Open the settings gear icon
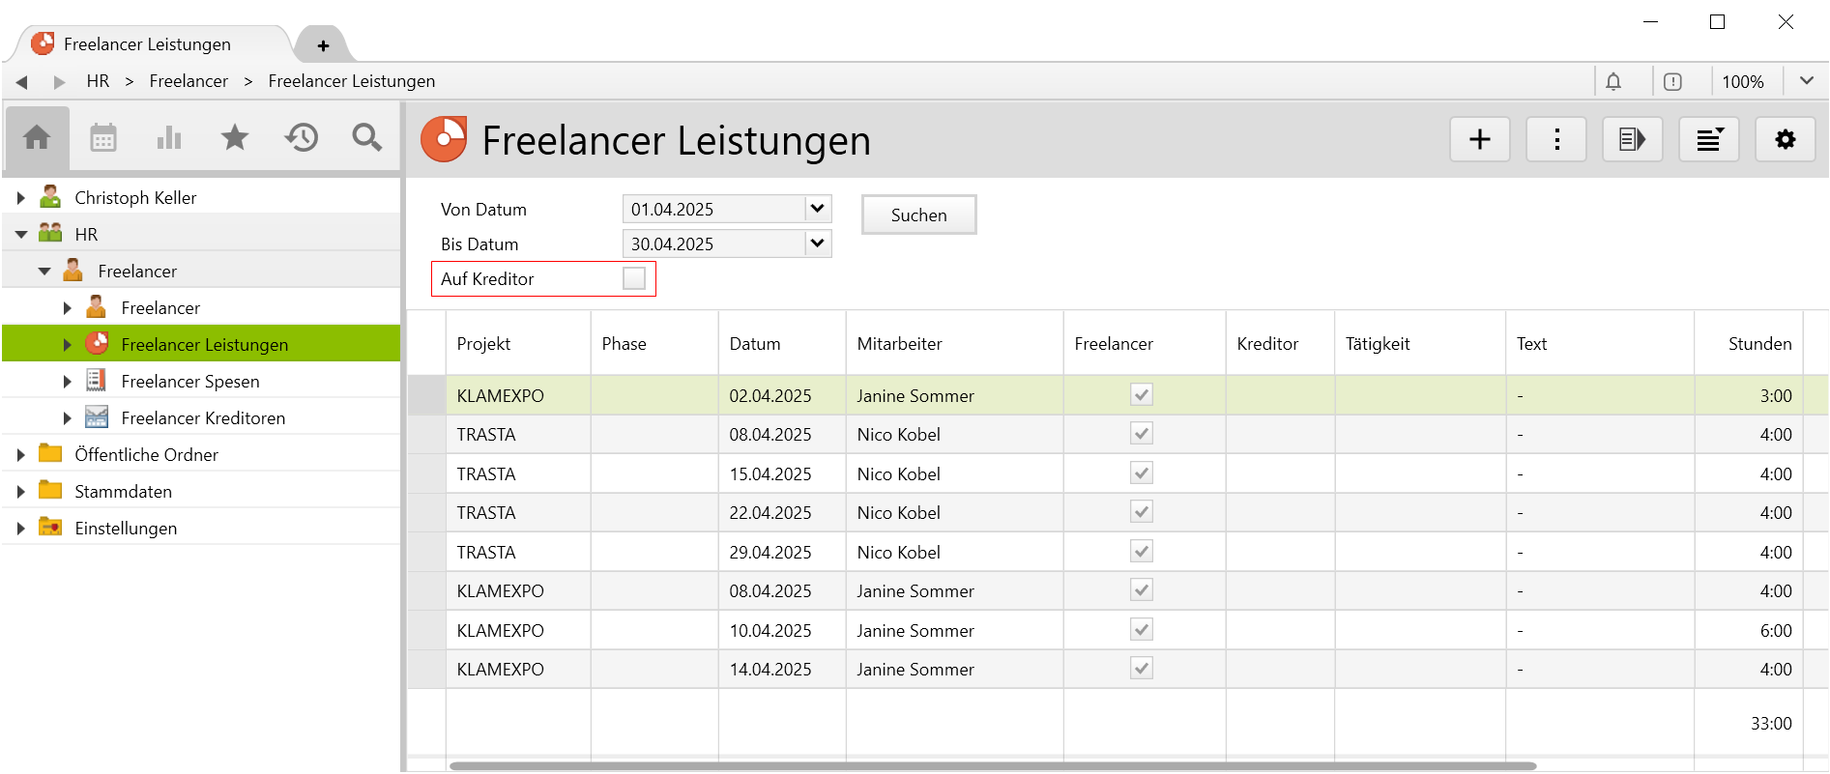The height and width of the screenshot is (774, 1830). pyautogui.click(x=1785, y=140)
